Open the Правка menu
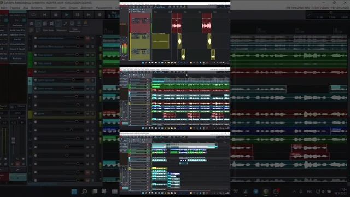Image resolution: width=350 pixels, height=197 pixels. click(x=15, y=8)
